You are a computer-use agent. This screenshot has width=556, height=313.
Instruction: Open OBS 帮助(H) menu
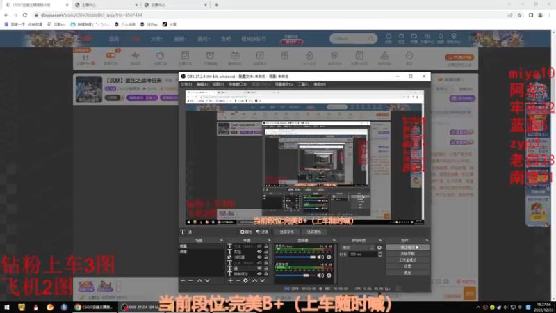coord(320,84)
